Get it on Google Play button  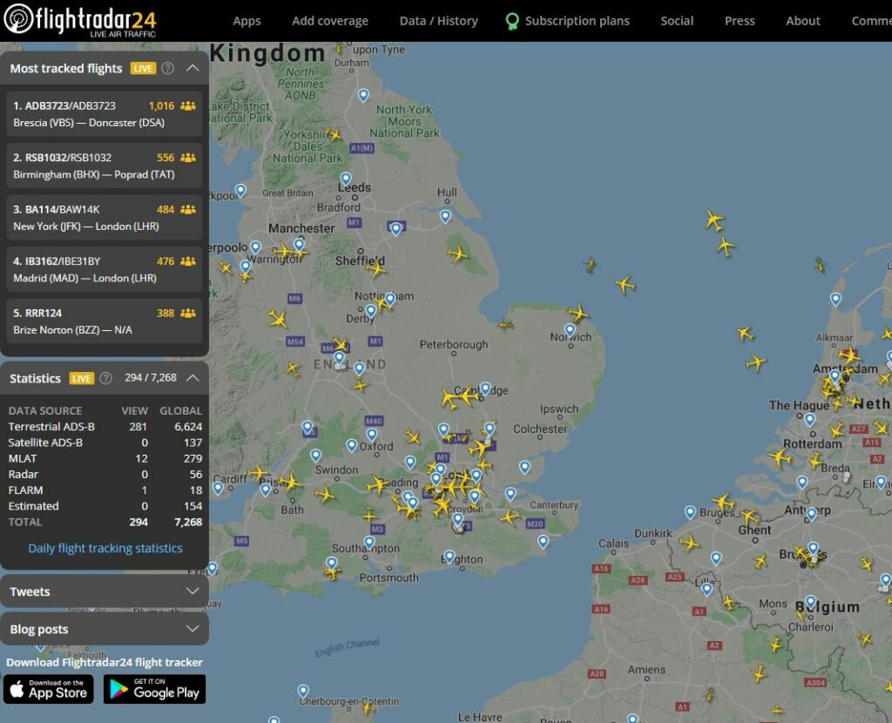[x=154, y=689]
